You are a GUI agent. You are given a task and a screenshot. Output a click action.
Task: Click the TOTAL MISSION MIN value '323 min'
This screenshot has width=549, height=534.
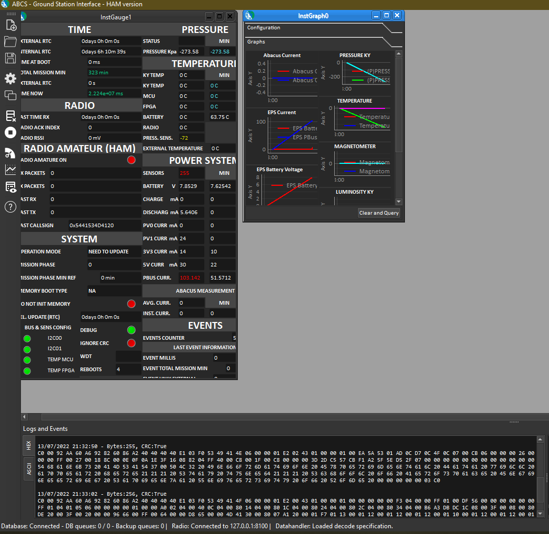point(114,72)
